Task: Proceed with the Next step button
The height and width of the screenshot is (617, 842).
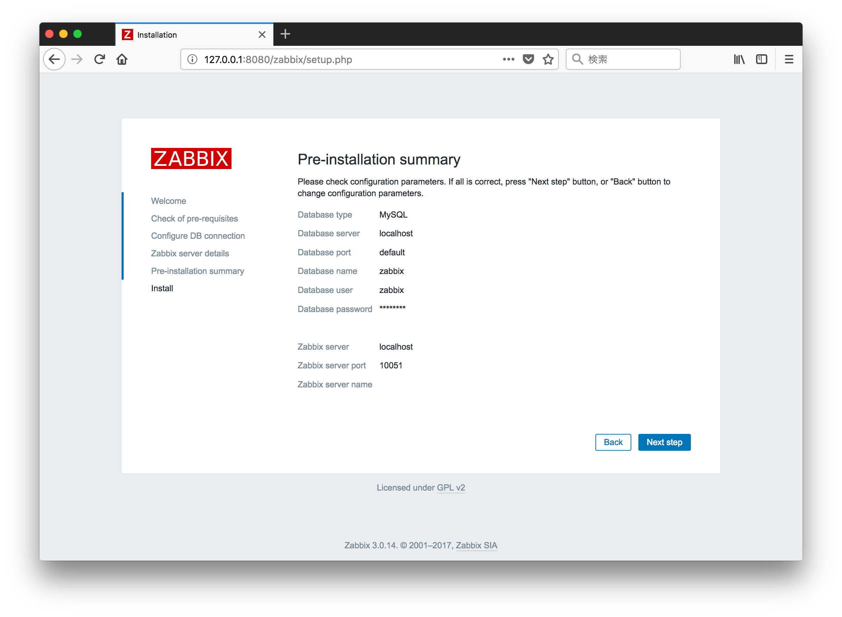Action: pos(664,442)
